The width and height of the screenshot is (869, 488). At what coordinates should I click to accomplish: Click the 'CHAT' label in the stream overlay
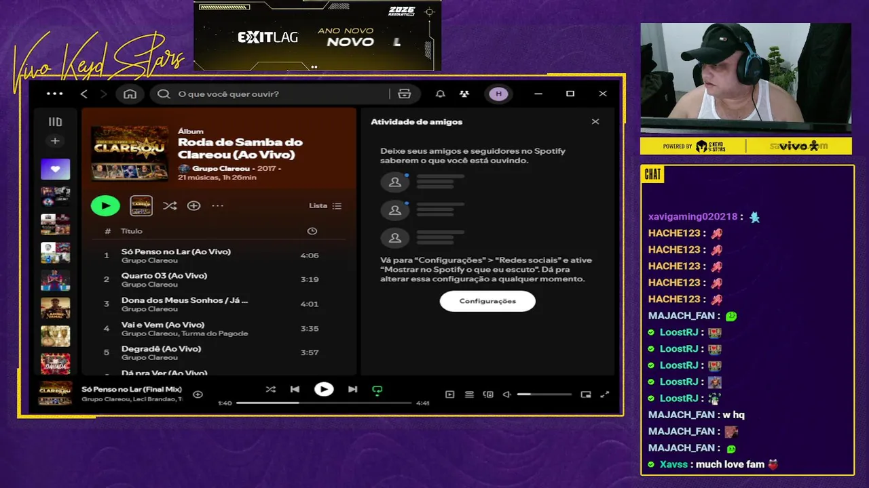[652, 174]
